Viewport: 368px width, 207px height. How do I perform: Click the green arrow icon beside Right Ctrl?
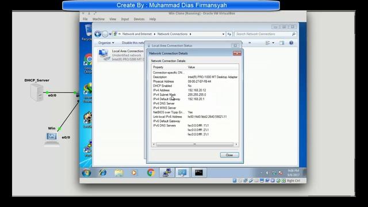[x=283, y=181]
